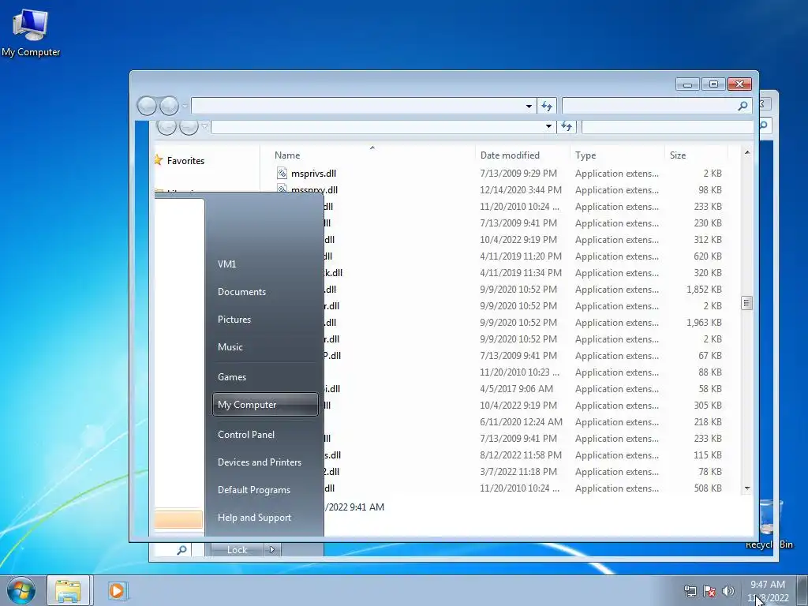The image size is (808, 606).
Task: Click the file list scrollbar thumb
Action: click(x=746, y=303)
